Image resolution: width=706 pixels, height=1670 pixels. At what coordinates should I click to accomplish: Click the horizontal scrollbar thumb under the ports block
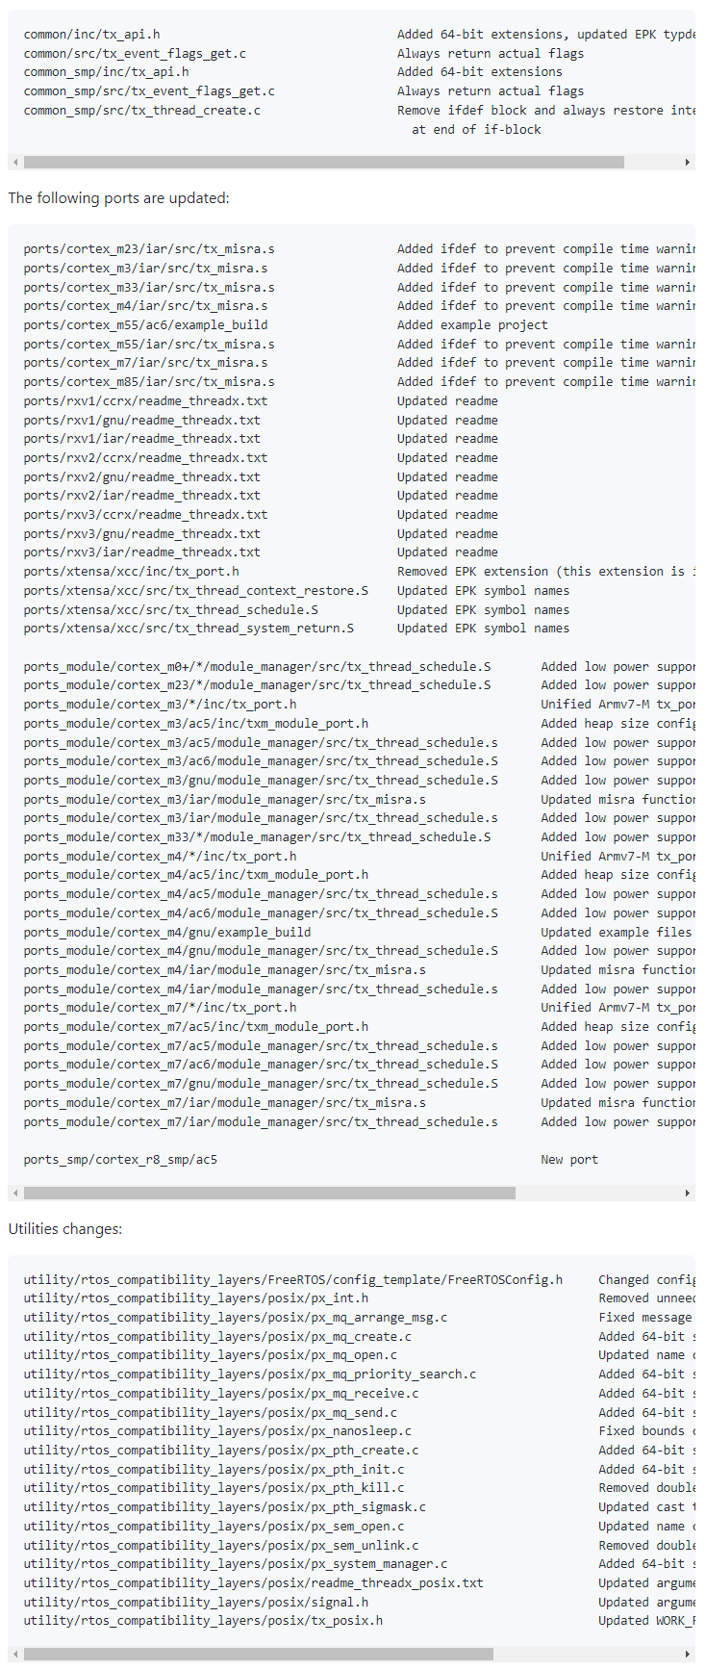point(269,1194)
